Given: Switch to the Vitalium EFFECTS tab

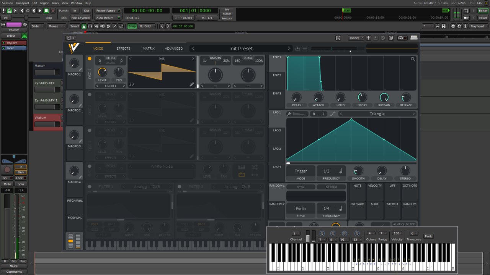Looking at the screenshot, I should (123, 49).
